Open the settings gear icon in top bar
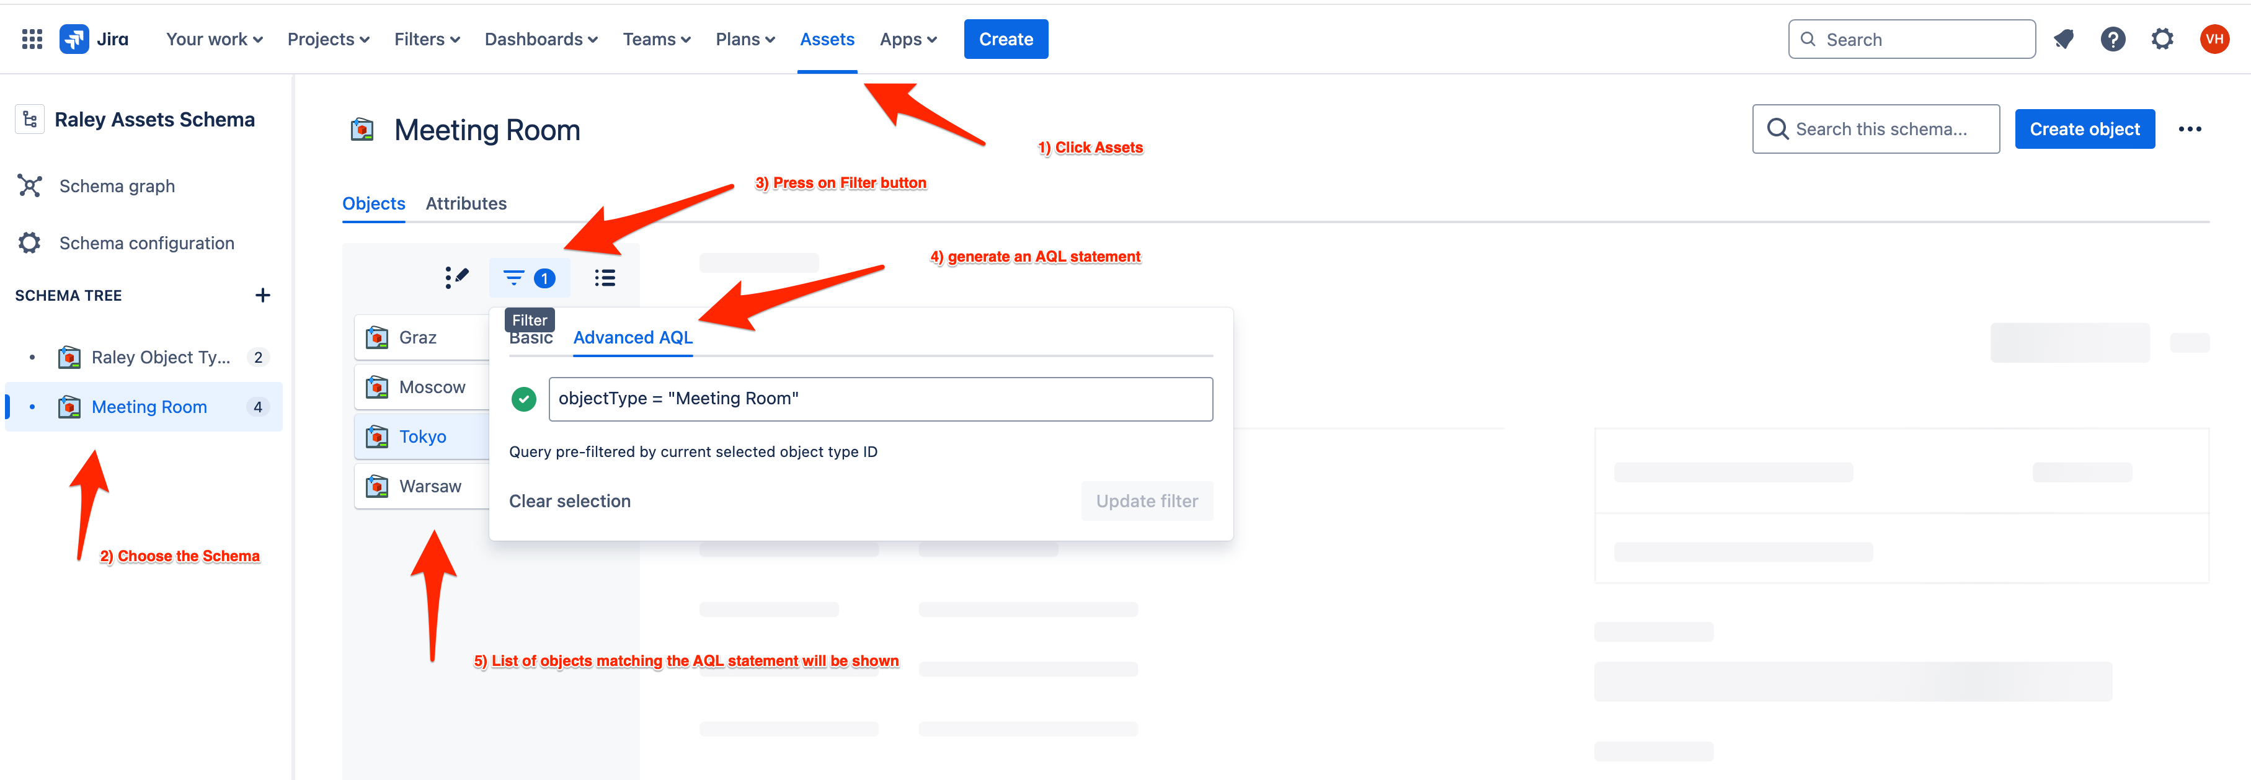The height and width of the screenshot is (780, 2251). (2162, 39)
